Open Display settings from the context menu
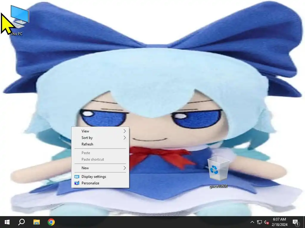This screenshot has width=305, height=228. point(100,177)
